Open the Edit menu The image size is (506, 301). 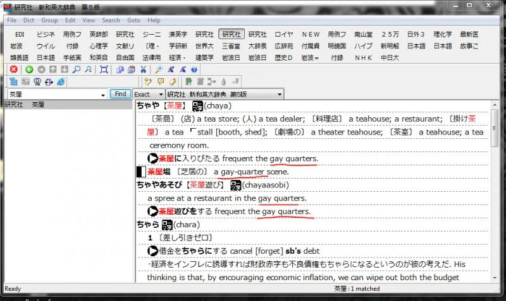[70, 20]
